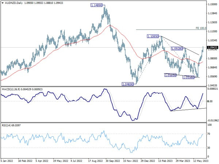Viewport: 219px width, 164px height.
Task: Select the 1.04690 bottom price label
Action: [x=128, y=84]
